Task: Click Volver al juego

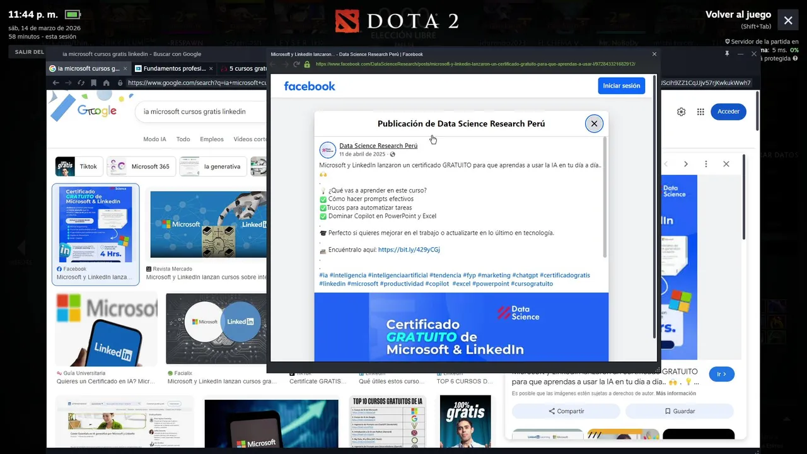Action: click(738, 15)
